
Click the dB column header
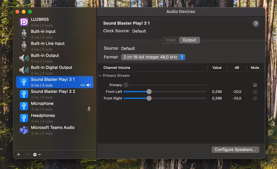click(237, 68)
